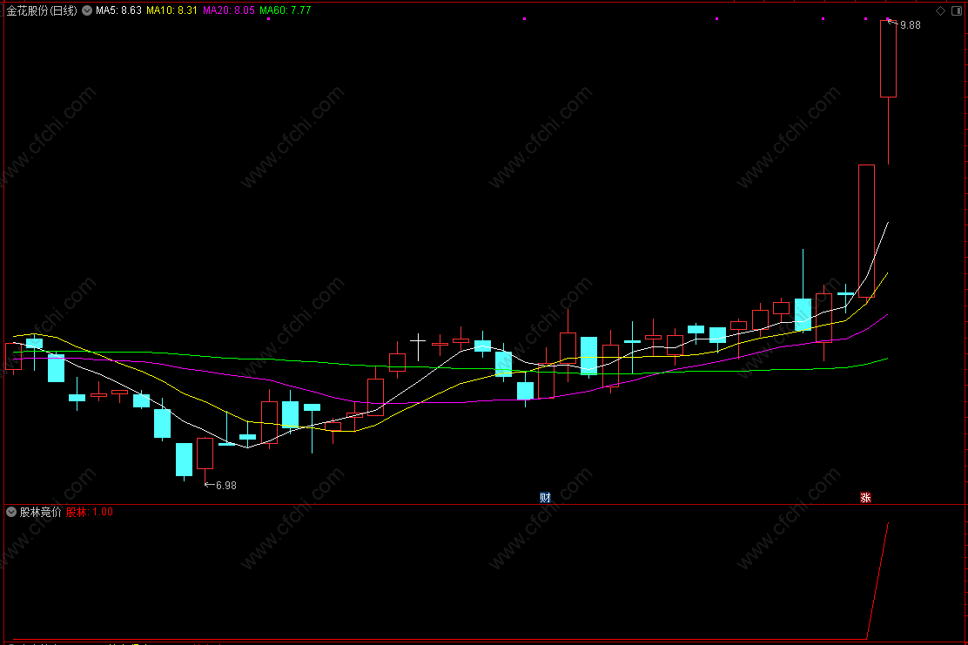Click the 金花股份(日线) chart title
Screen dimensions: 968x645
point(42,10)
